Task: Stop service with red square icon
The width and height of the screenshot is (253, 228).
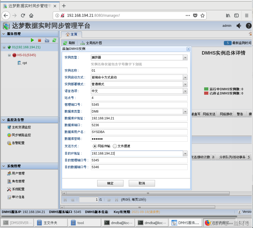Action: click(39, 40)
